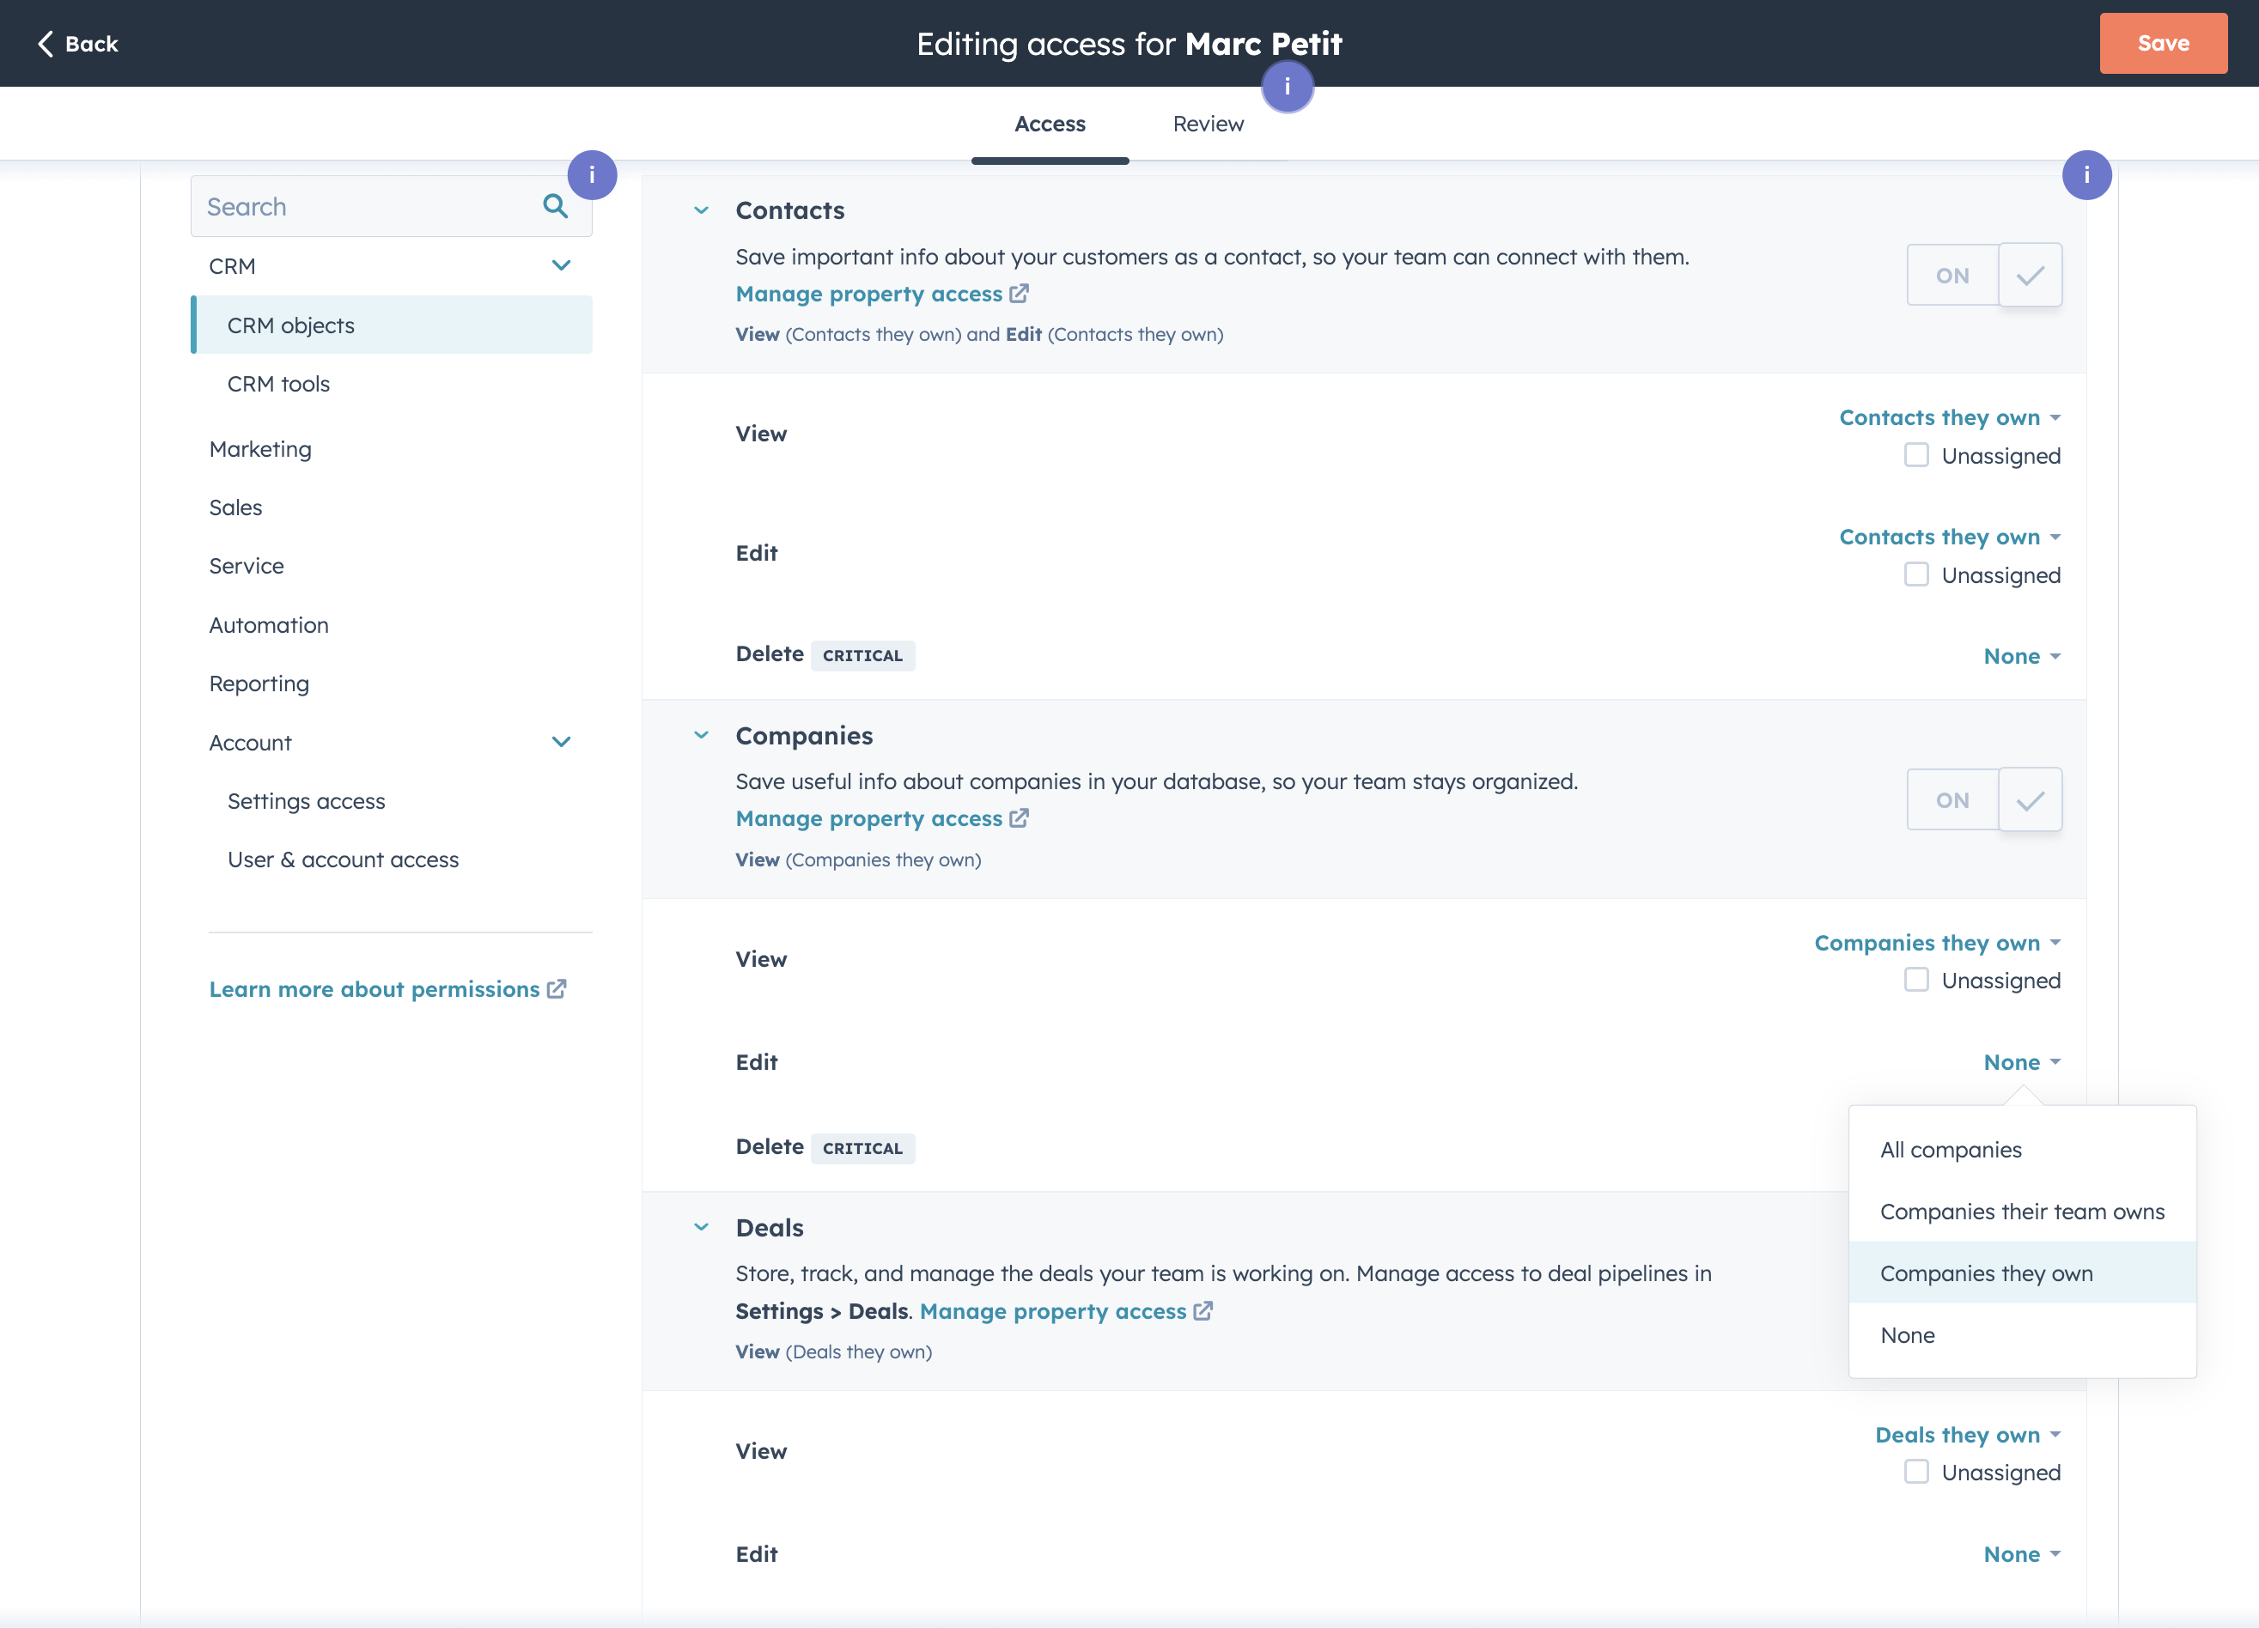Click the info bubble beside Search box
This screenshot has height=1628, width=2259.
[x=592, y=175]
